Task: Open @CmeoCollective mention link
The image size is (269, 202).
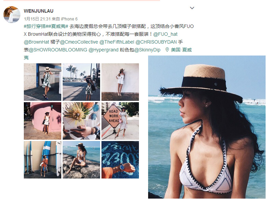Action: point(79,42)
